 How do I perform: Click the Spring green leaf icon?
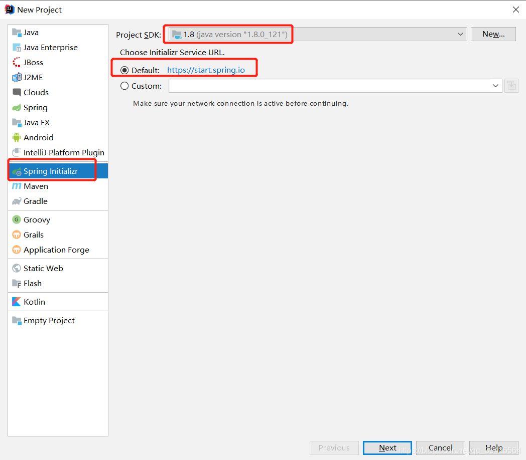pyautogui.click(x=17, y=108)
